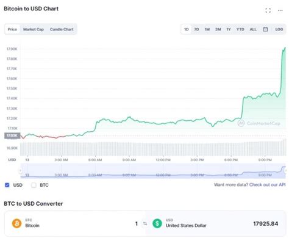Grab the left handle of range navigator
Viewport: 289px width, 238px height.
(x=20, y=170)
